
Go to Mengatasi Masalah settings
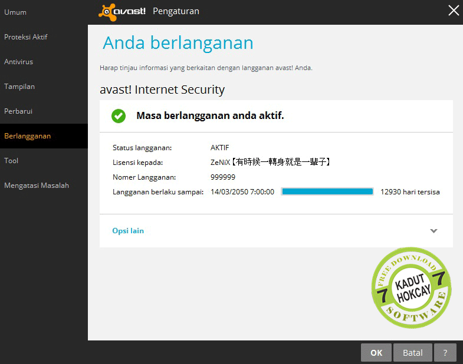click(x=44, y=186)
